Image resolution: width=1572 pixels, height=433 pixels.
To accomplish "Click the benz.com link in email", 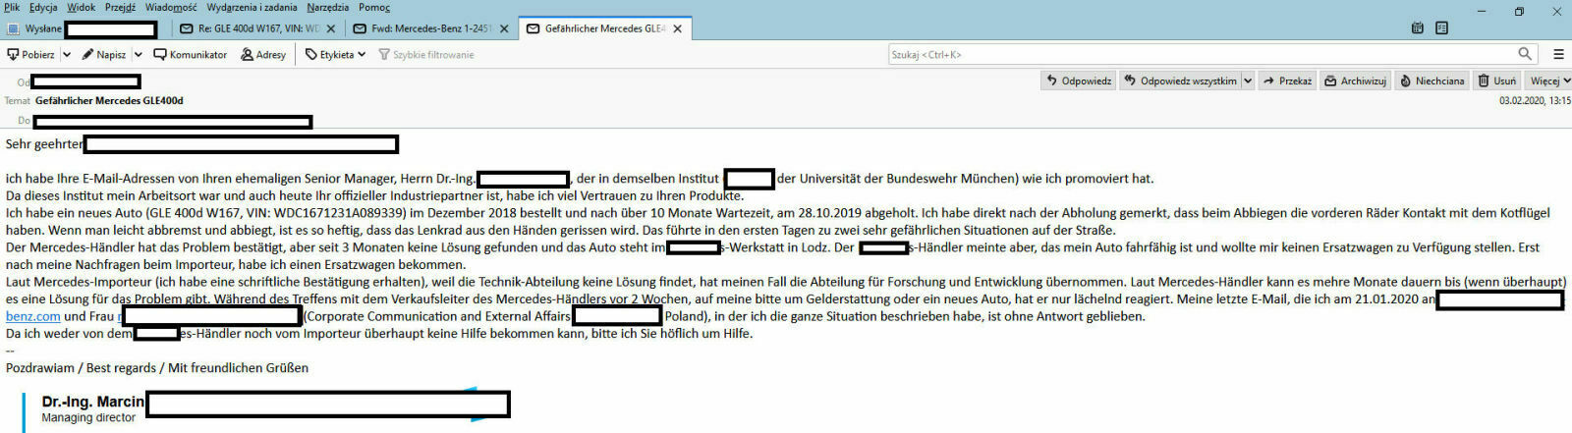I will (x=32, y=316).
